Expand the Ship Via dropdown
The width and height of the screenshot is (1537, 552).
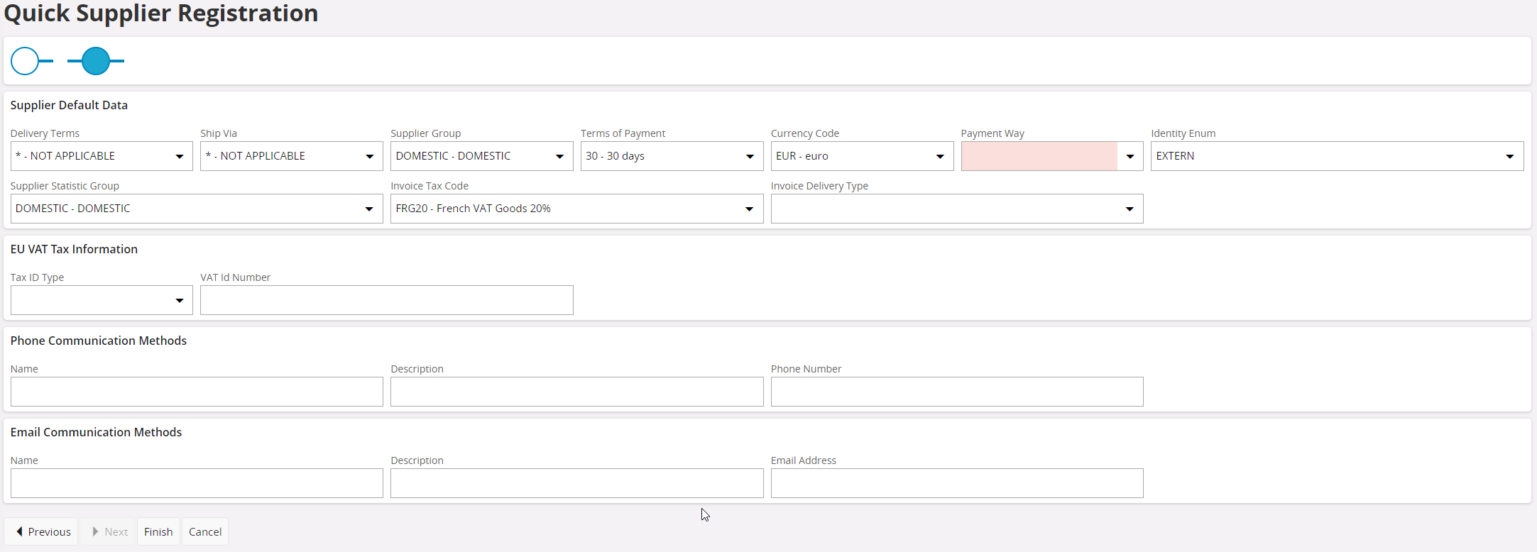pos(291,156)
